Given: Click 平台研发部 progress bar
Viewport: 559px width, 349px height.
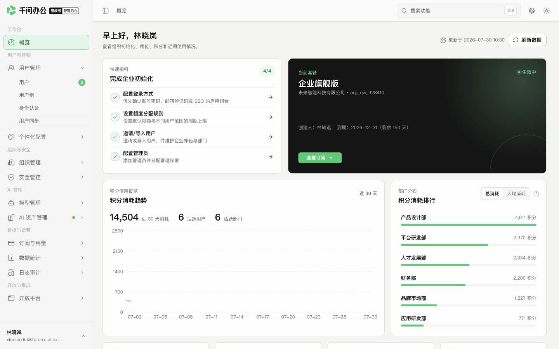Looking at the screenshot, I should 469,245.
